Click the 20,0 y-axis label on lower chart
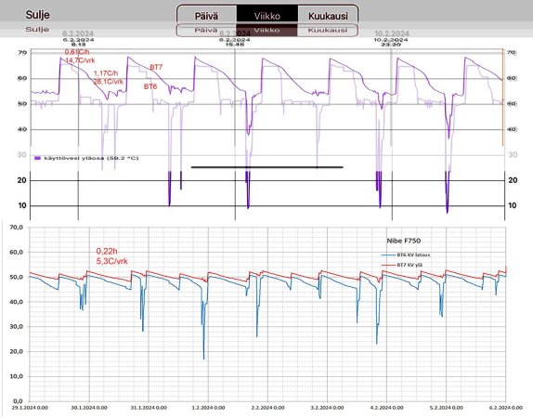Viewport: 533px width, 418px height. (17, 351)
